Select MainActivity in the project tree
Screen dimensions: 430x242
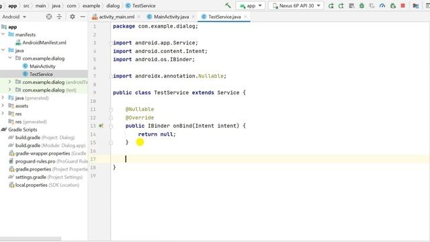[x=42, y=66]
